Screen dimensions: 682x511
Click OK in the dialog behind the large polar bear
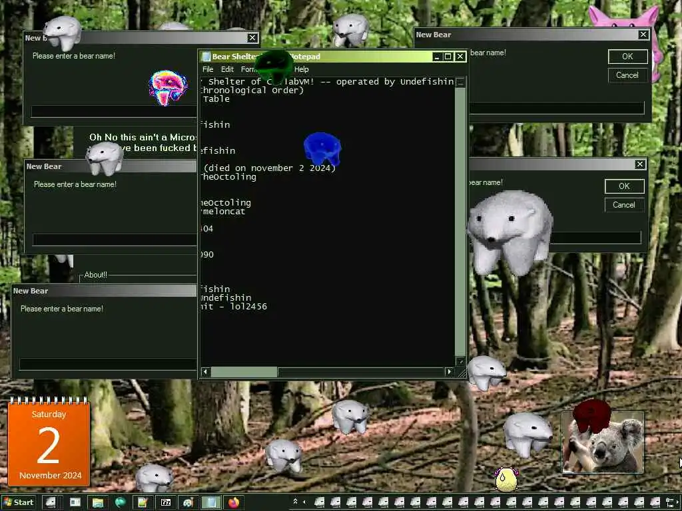(625, 186)
